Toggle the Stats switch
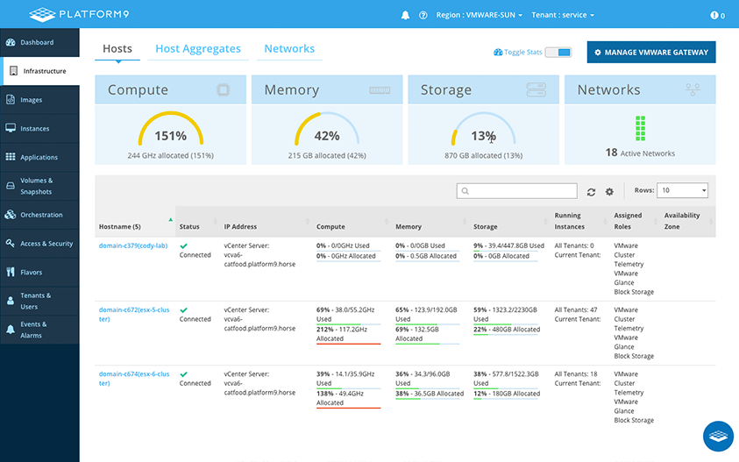 click(558, 53)
